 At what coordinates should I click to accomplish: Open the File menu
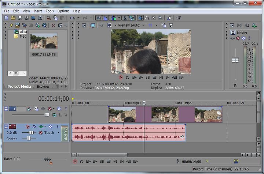point(7,11)
